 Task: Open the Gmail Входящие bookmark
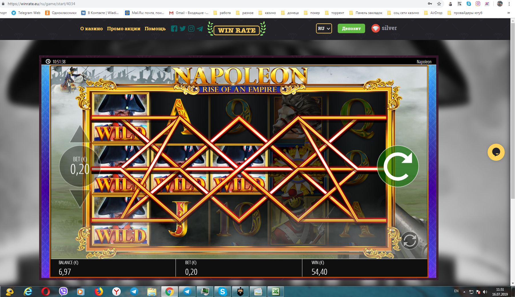pos(189,13)
